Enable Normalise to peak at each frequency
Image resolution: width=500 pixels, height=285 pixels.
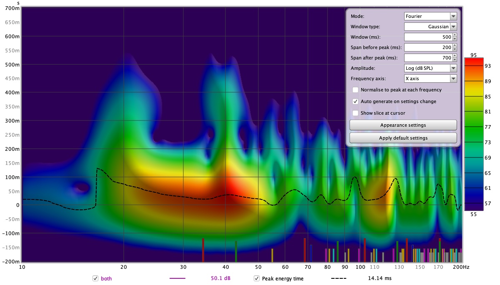[x=355, y=90]
